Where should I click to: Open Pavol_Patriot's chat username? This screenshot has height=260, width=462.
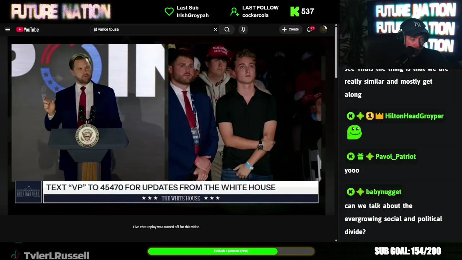(x=396, y=156)
